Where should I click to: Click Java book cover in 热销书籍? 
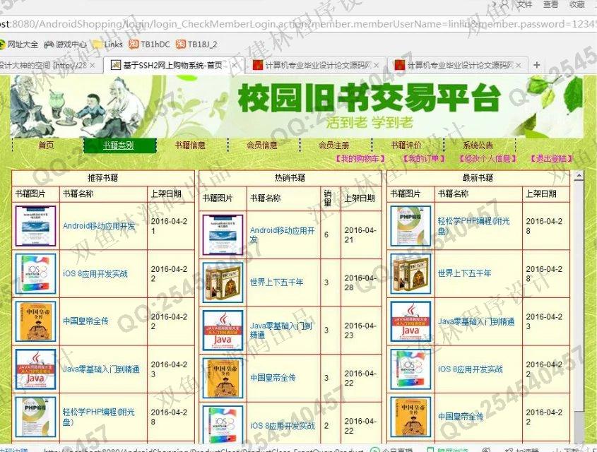pos(223,331)
